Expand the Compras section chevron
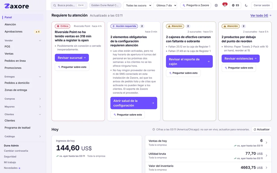Screen dimensions: 277x173 coord(40,99)
